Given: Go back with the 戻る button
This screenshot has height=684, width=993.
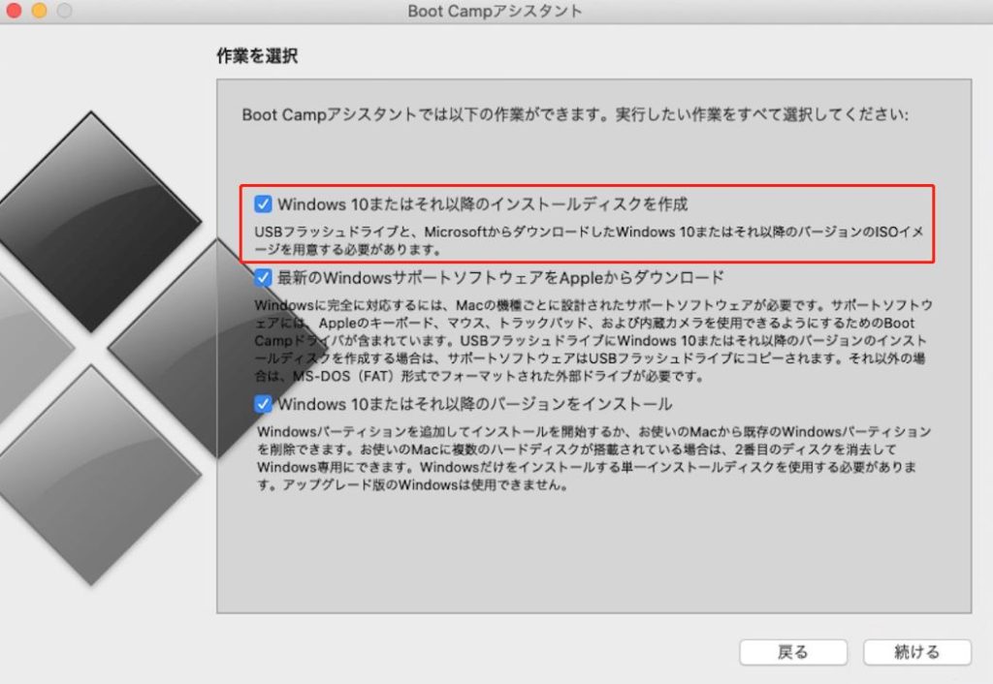Looking at the screenshot, I should (x=792, y=652).
